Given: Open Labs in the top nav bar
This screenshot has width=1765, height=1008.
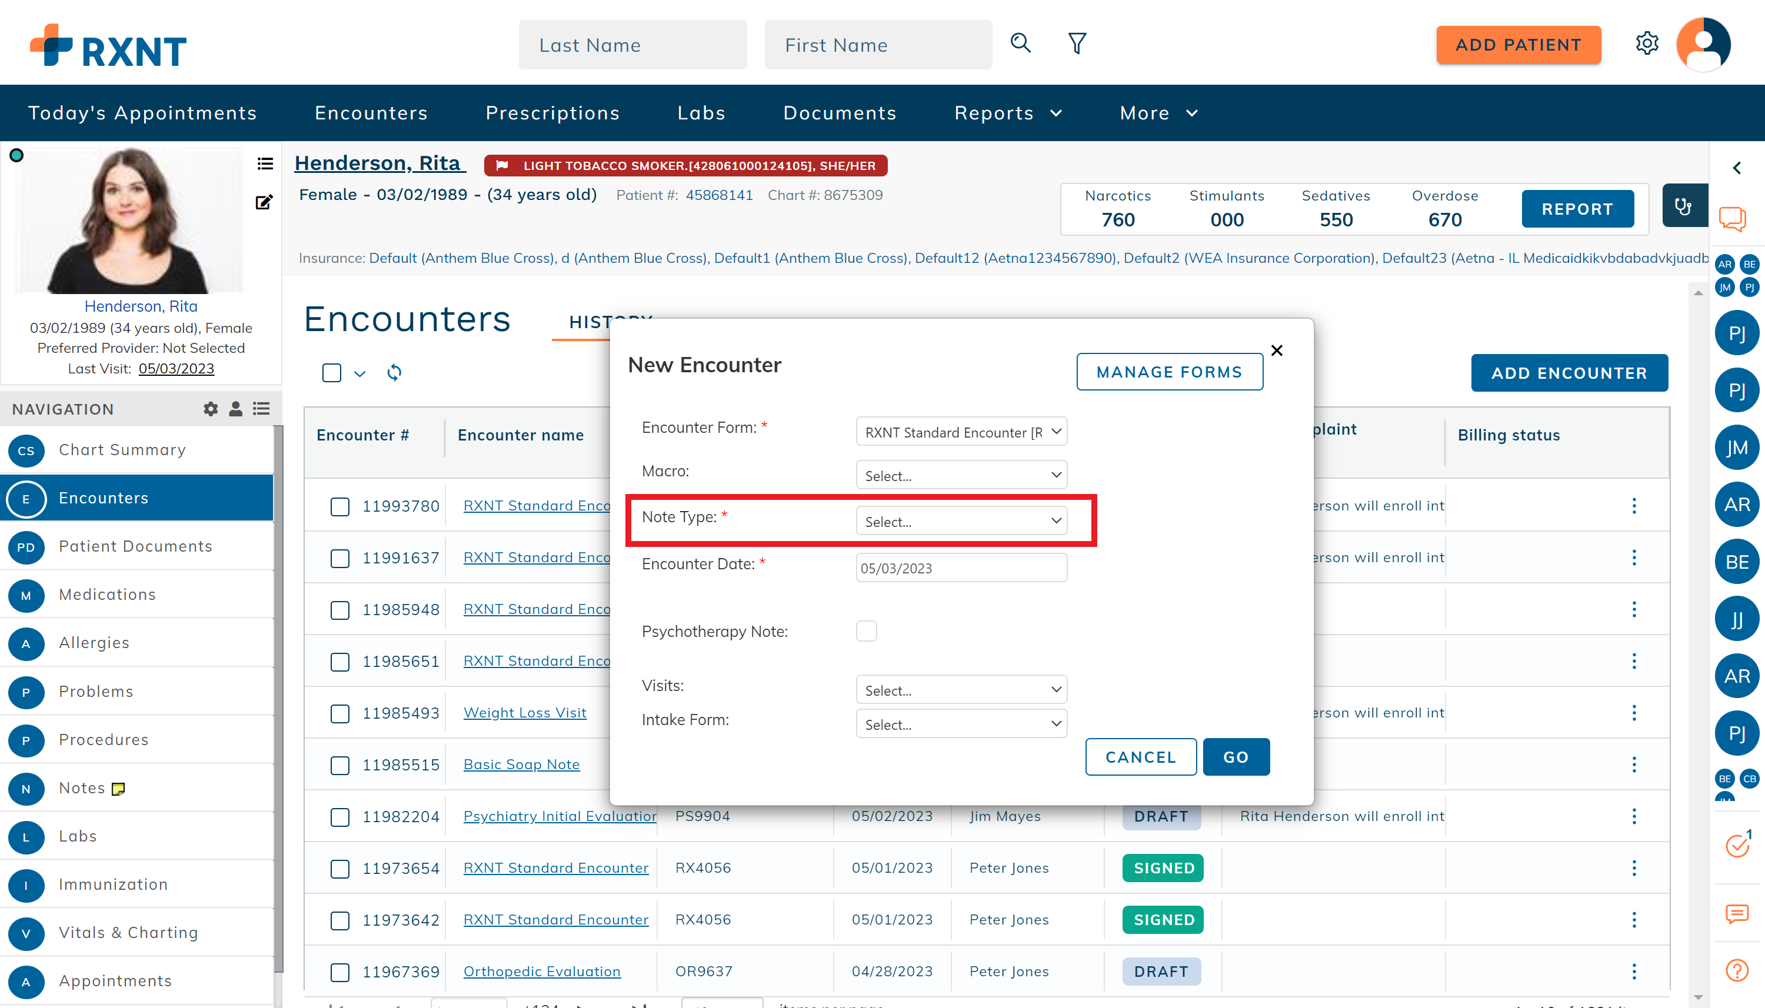Looking at the screenshot, I should click(x=701, y=113).
